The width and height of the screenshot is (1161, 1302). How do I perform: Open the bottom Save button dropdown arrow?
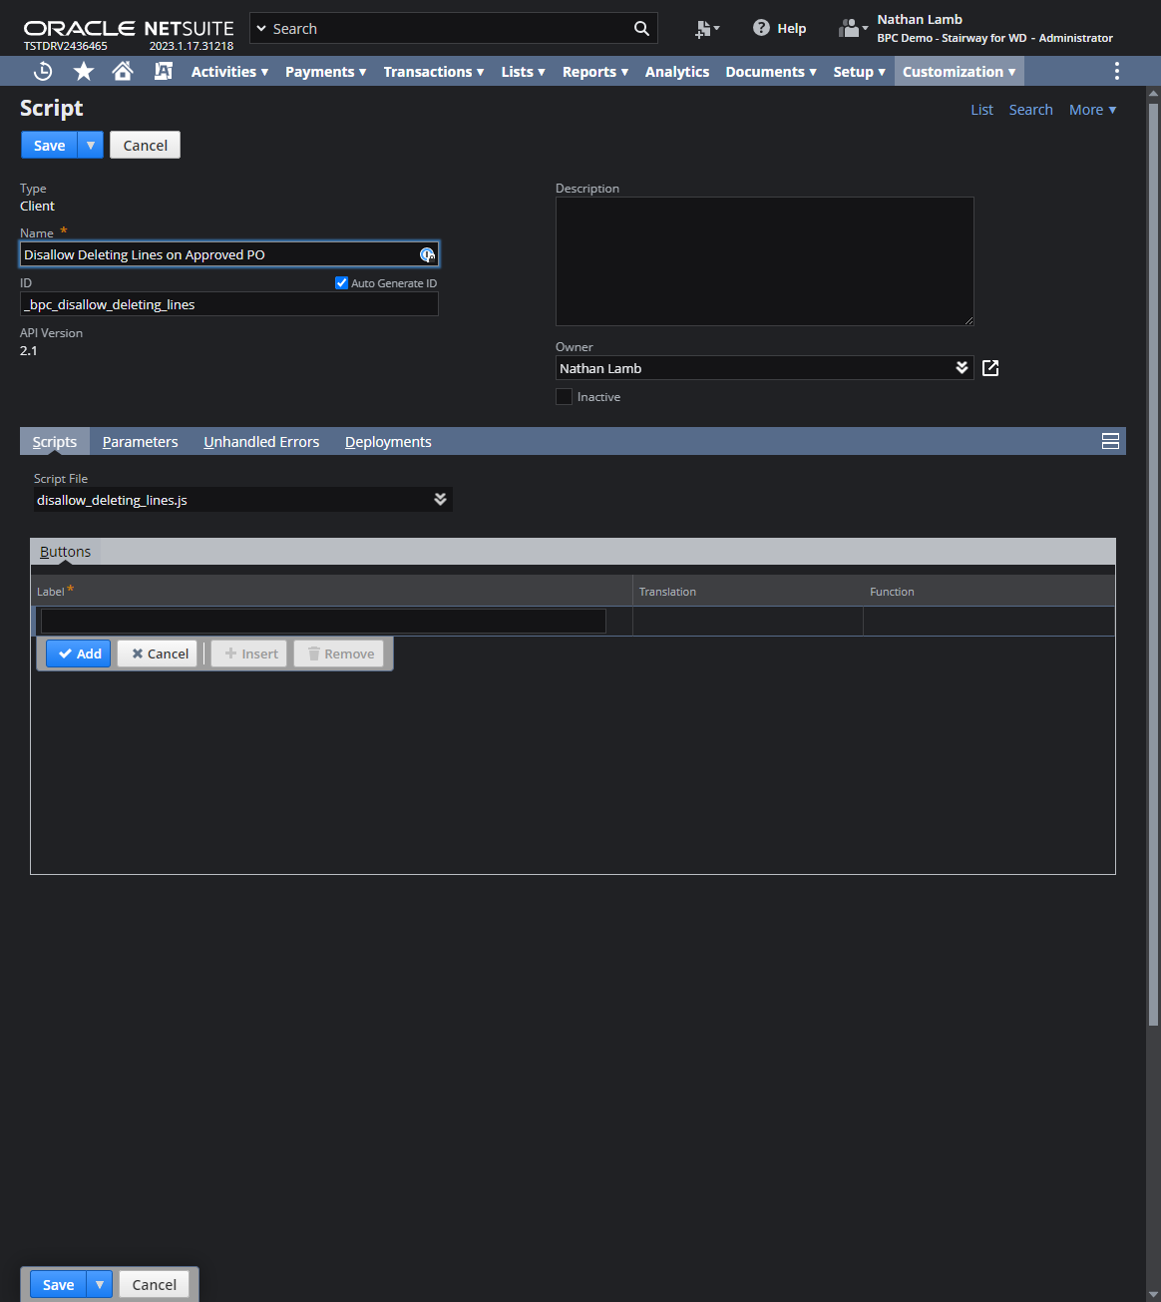pyautogui.click(x=100, y=1284)
